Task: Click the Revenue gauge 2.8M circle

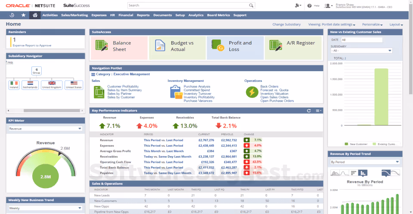Action: click(x=46, y=177)
